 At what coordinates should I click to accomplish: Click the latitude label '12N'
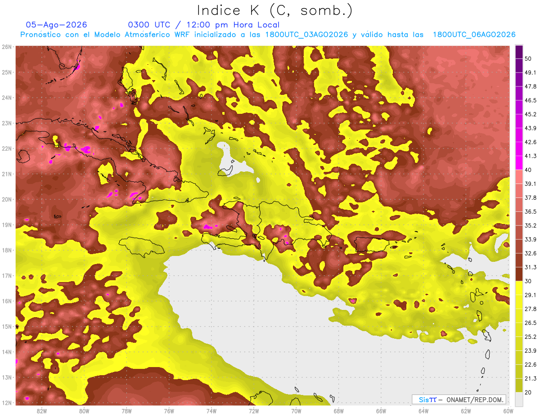click(7, 403)
